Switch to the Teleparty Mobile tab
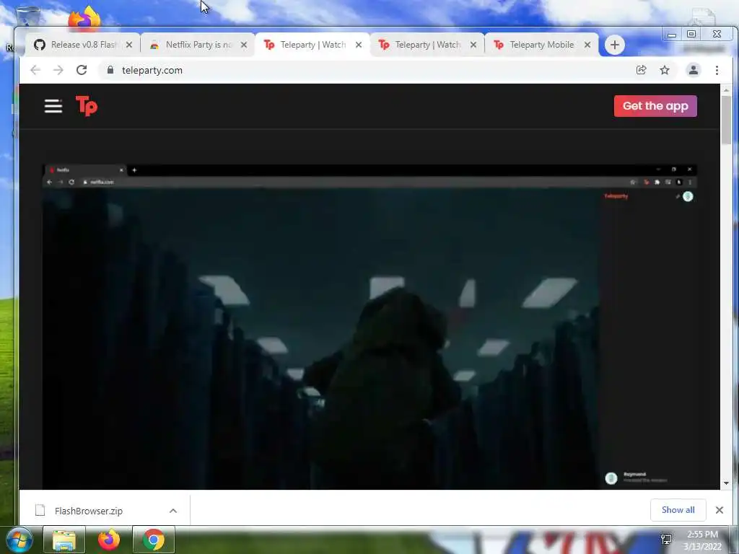 [x=541, y=45]
